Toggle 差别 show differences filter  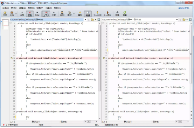point(30,14)
